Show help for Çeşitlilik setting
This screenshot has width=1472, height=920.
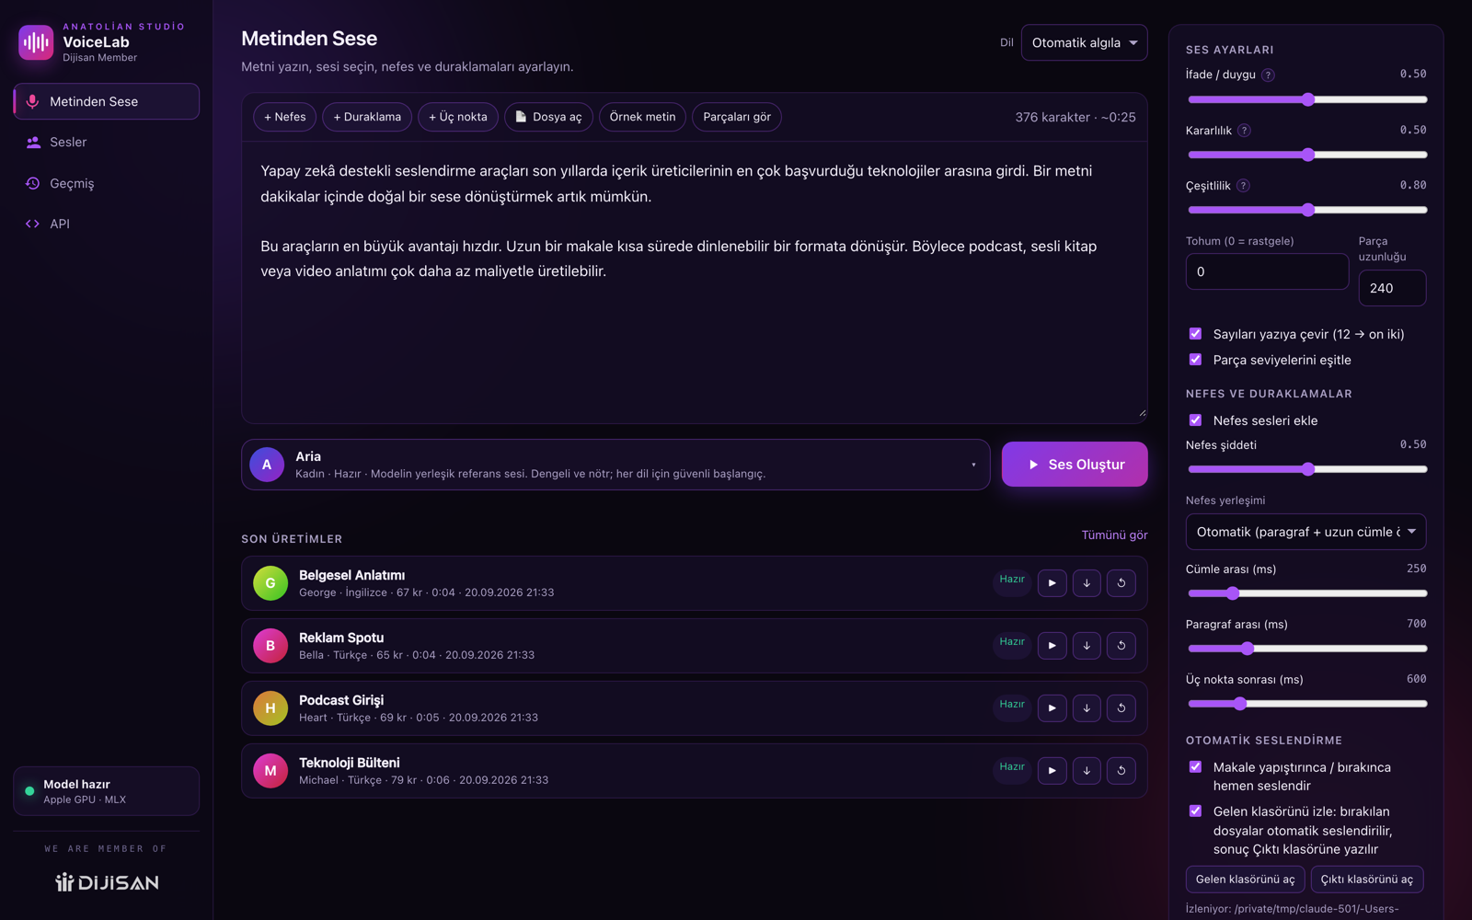(x=1243, y=186)
